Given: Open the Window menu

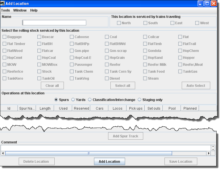Looking at the screenshot, I should point(20,10).
